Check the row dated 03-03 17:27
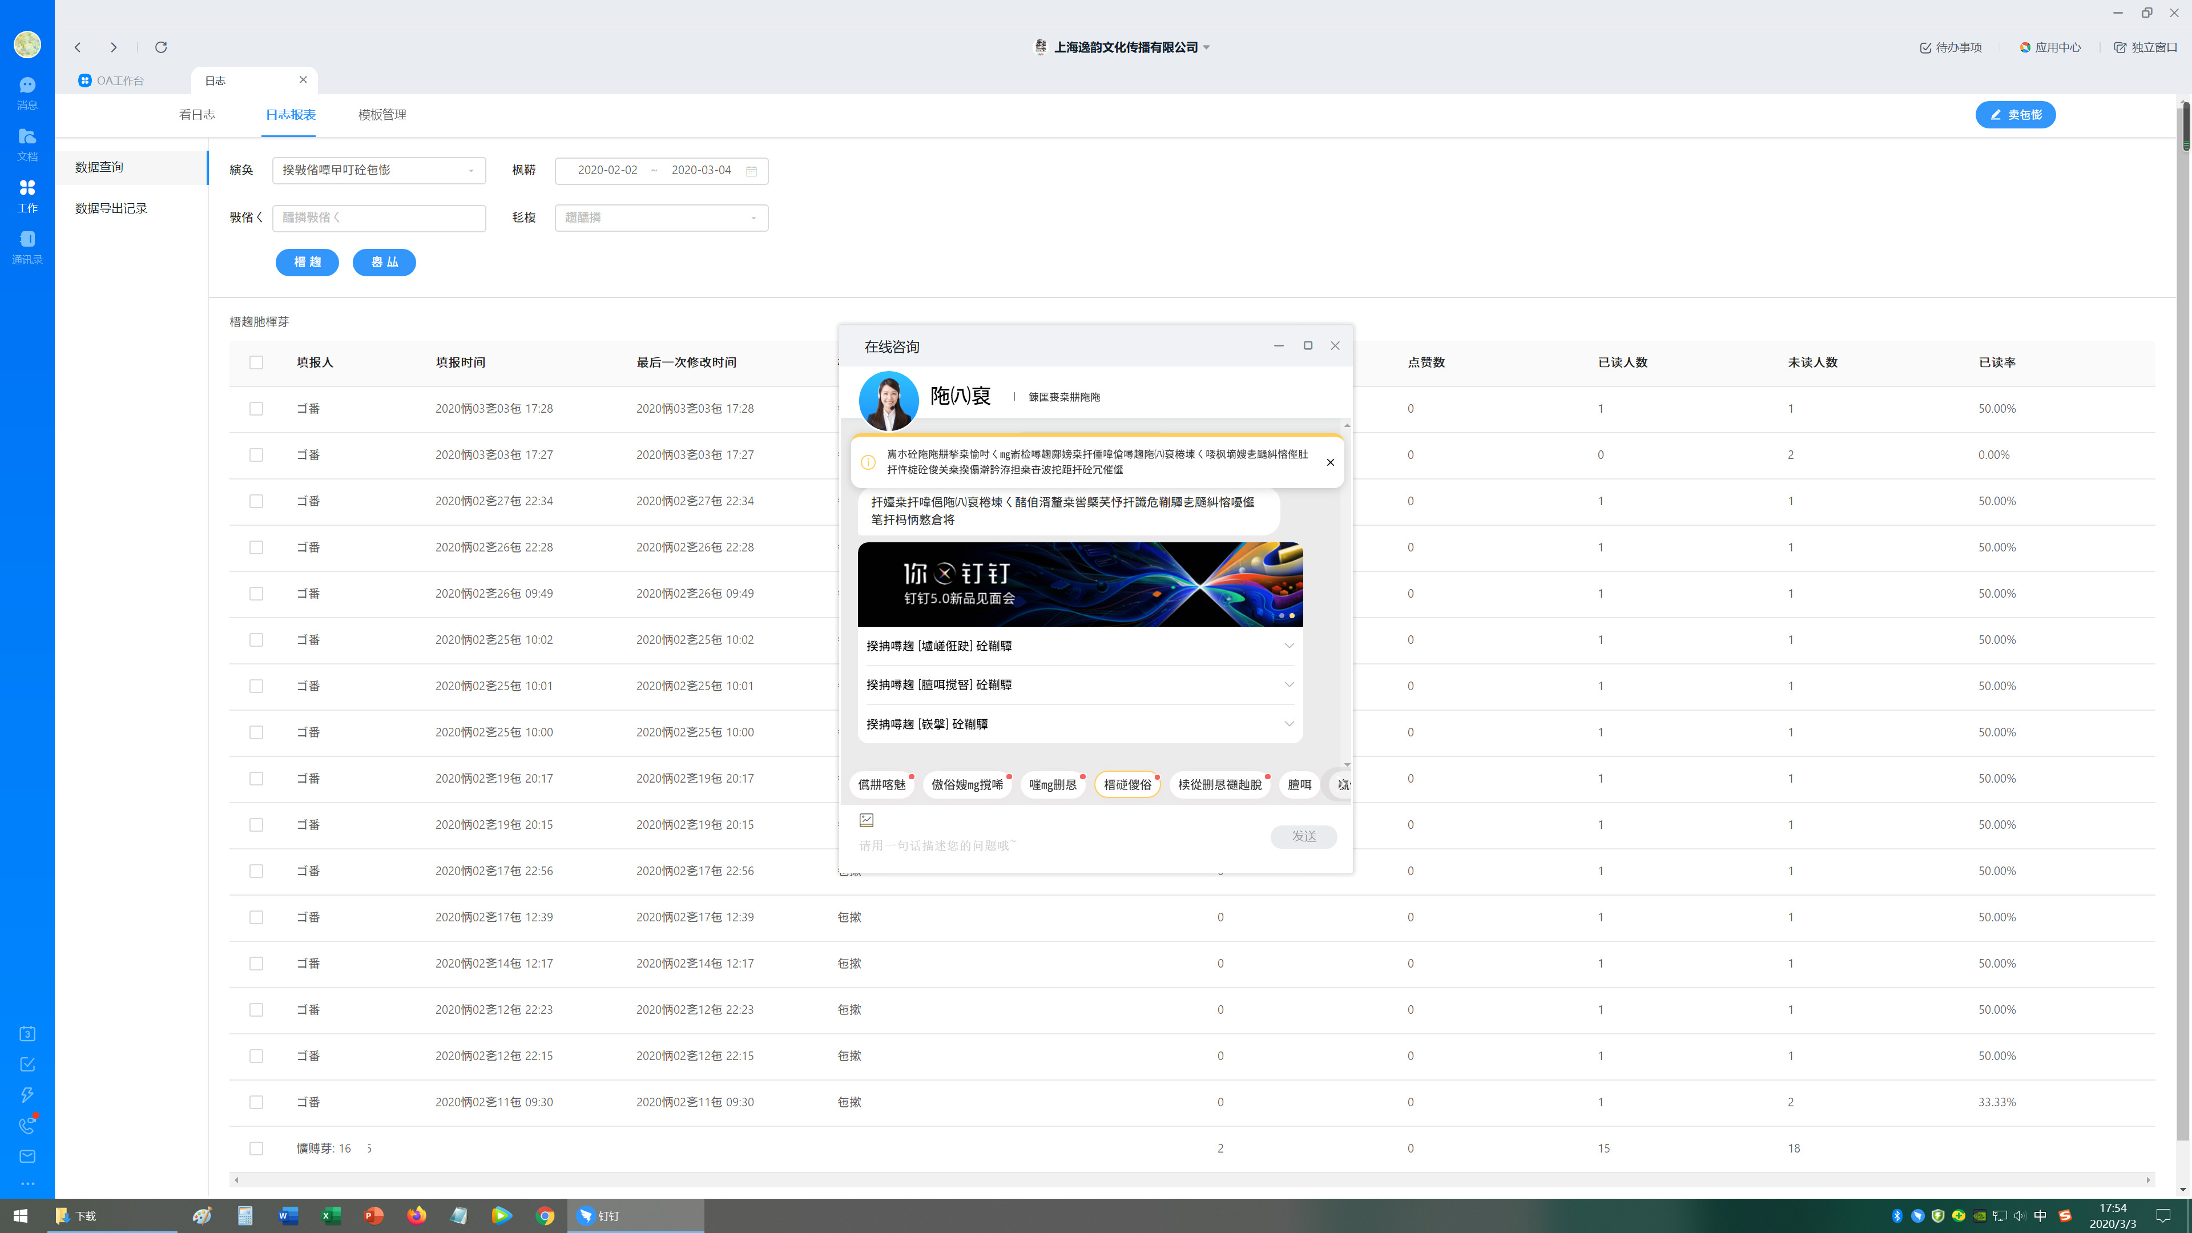This screenshot has width=2192, height=1233. point(256,456)
